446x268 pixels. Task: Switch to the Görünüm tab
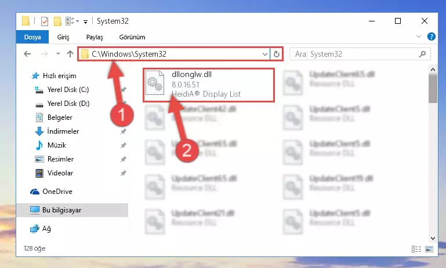click(132, 37)
